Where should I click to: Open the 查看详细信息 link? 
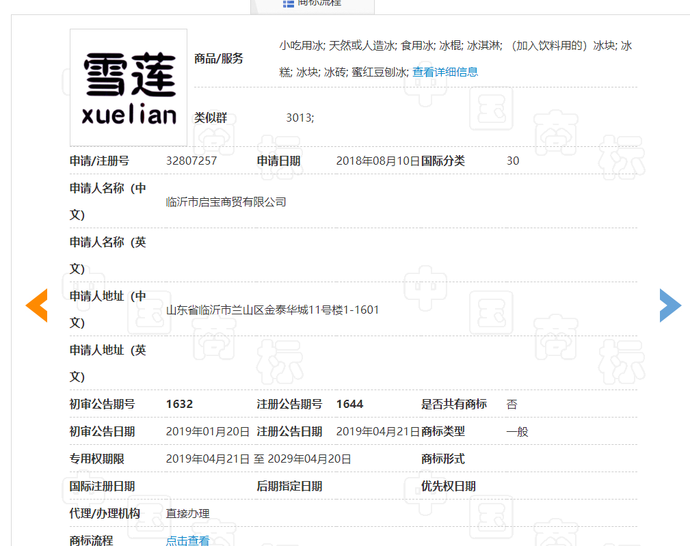coord(445,72)
